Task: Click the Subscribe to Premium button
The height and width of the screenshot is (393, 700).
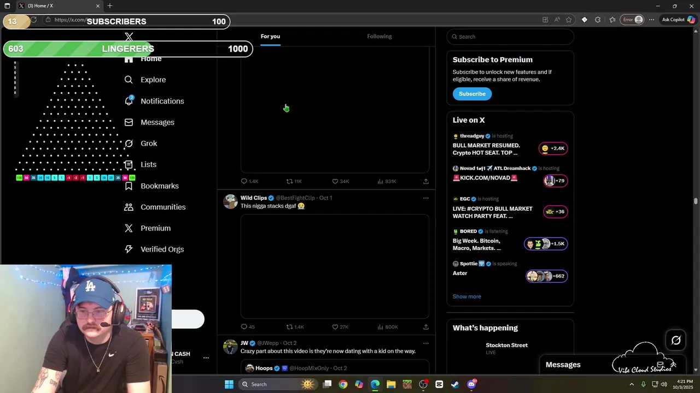Action: click(472, 94)
